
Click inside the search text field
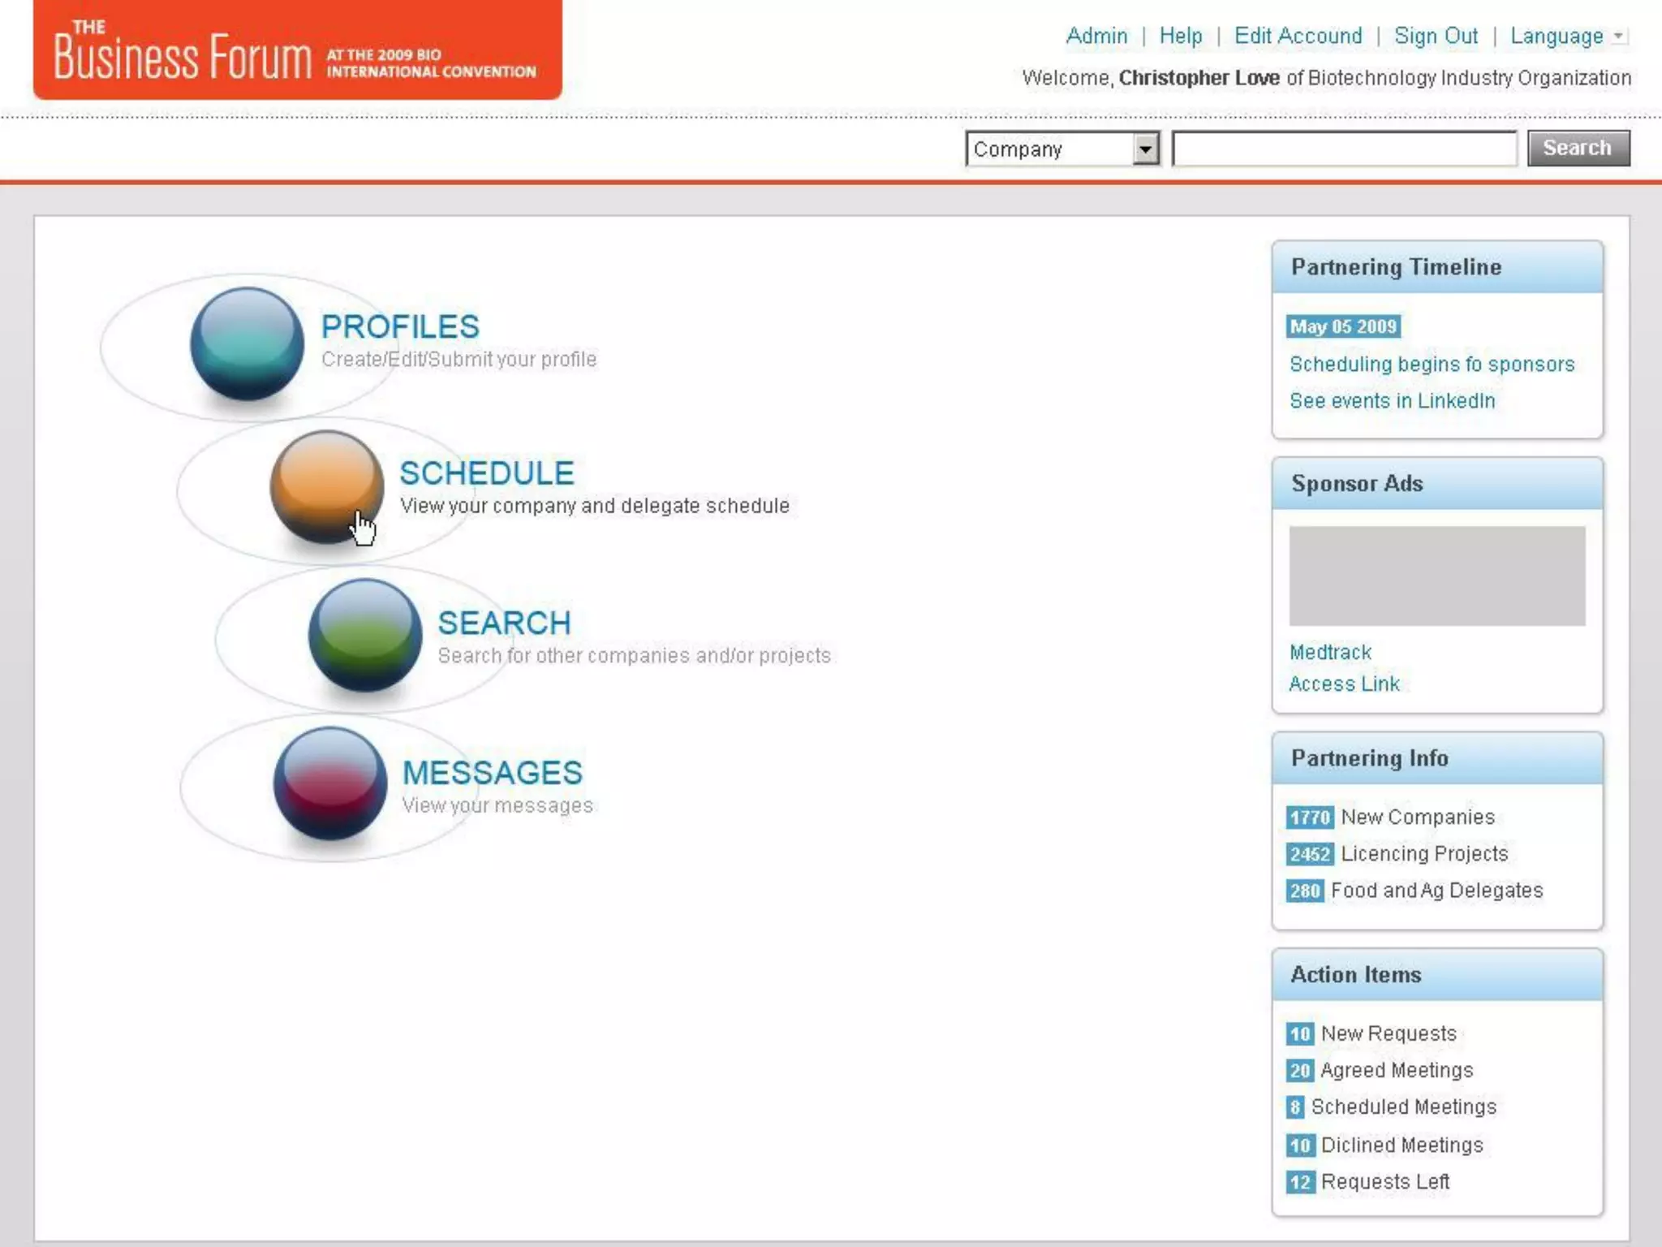point(1344,149)
